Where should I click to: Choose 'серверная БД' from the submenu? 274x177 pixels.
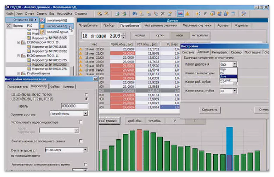click(x=57, y=26)
